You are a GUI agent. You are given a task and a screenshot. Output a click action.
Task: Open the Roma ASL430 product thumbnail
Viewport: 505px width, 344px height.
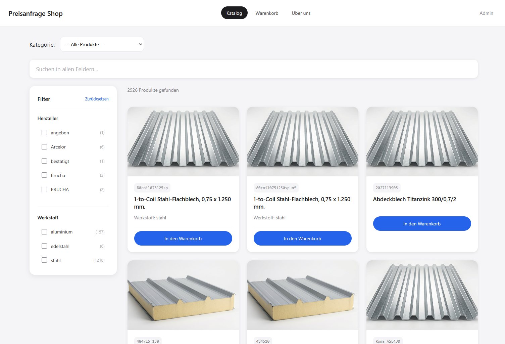tap(422, 295)
